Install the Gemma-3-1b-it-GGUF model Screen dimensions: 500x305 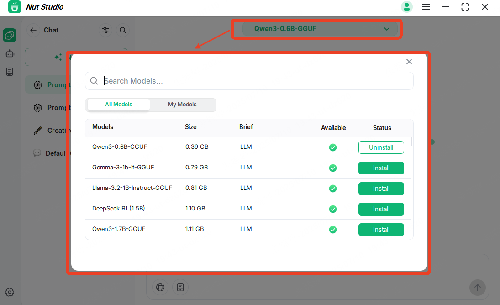point(381,168)
